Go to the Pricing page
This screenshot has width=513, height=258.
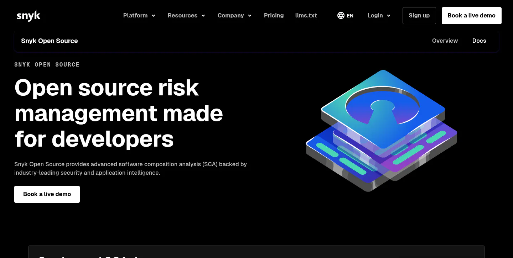(274, 16)
